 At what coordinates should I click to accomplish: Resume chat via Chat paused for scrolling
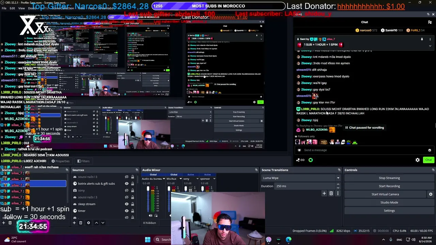(x=364, y=128)
